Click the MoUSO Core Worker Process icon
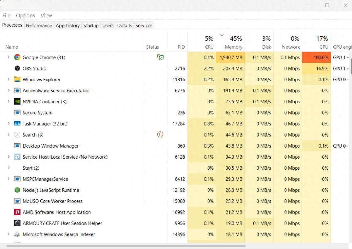The height and width of the screenshot is (249, 352). click(x=17, y=201)
